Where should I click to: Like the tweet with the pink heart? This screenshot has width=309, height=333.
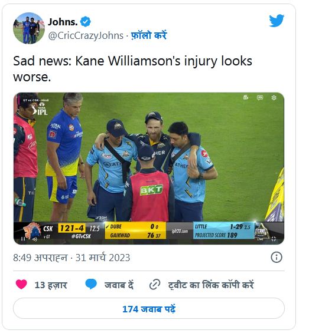tap(21, 284)
